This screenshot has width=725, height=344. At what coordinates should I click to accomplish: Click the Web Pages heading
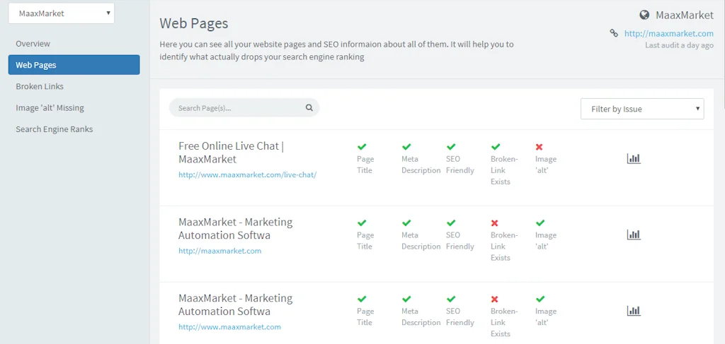[194, 23]
